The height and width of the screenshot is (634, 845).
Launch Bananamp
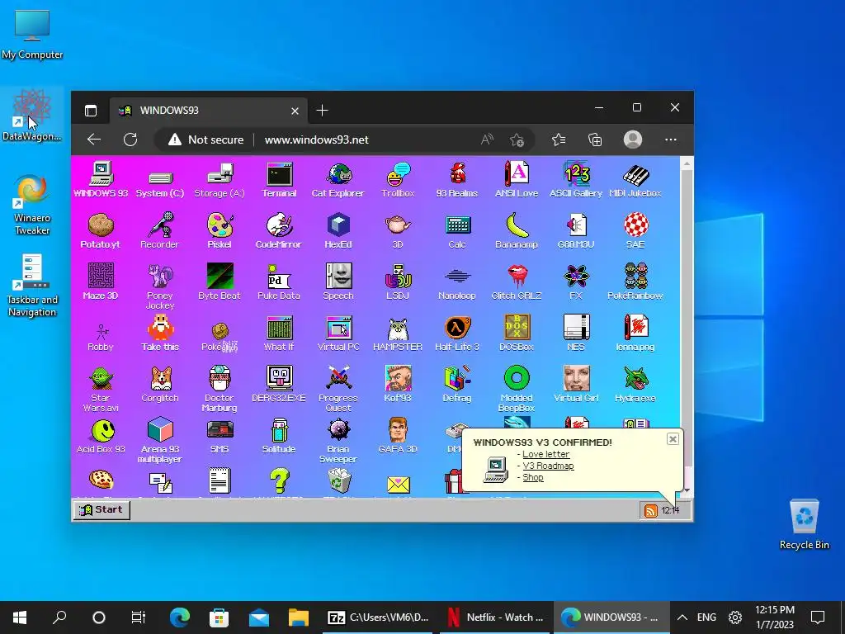click(517, 231)
